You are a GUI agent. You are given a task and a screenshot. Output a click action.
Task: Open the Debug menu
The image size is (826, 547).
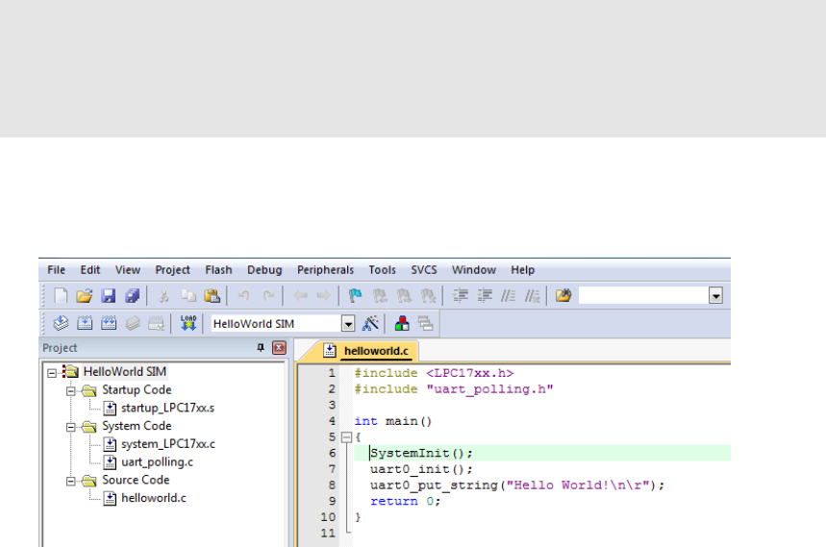(264, 270)
